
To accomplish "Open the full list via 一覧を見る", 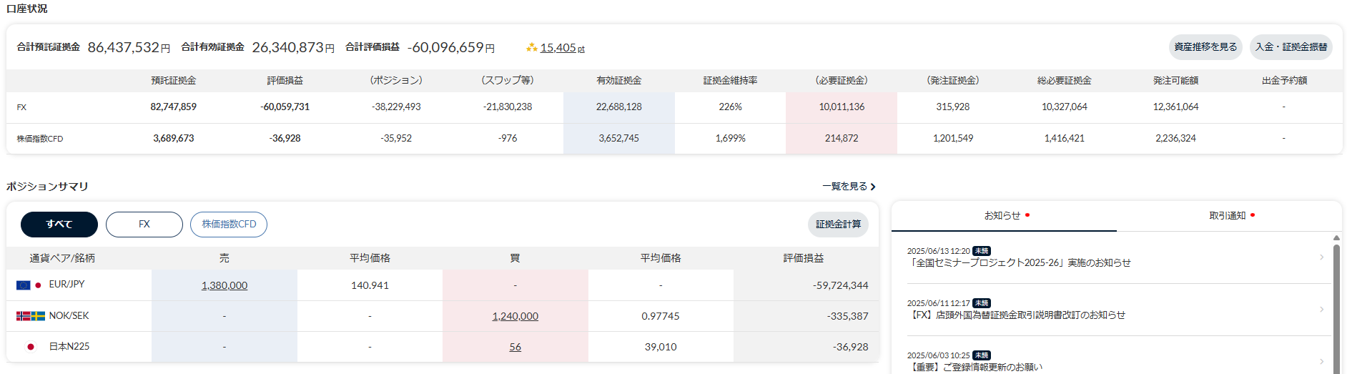I will click(849, 187).
